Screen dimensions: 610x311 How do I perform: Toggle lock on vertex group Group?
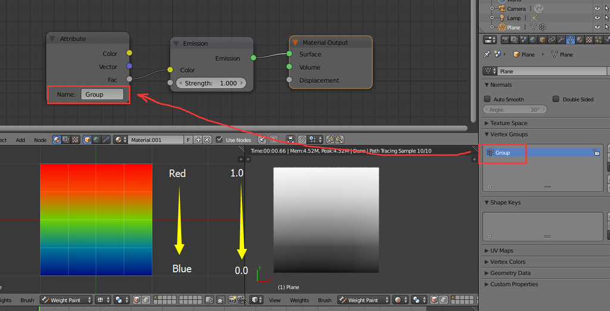(596, 153)
